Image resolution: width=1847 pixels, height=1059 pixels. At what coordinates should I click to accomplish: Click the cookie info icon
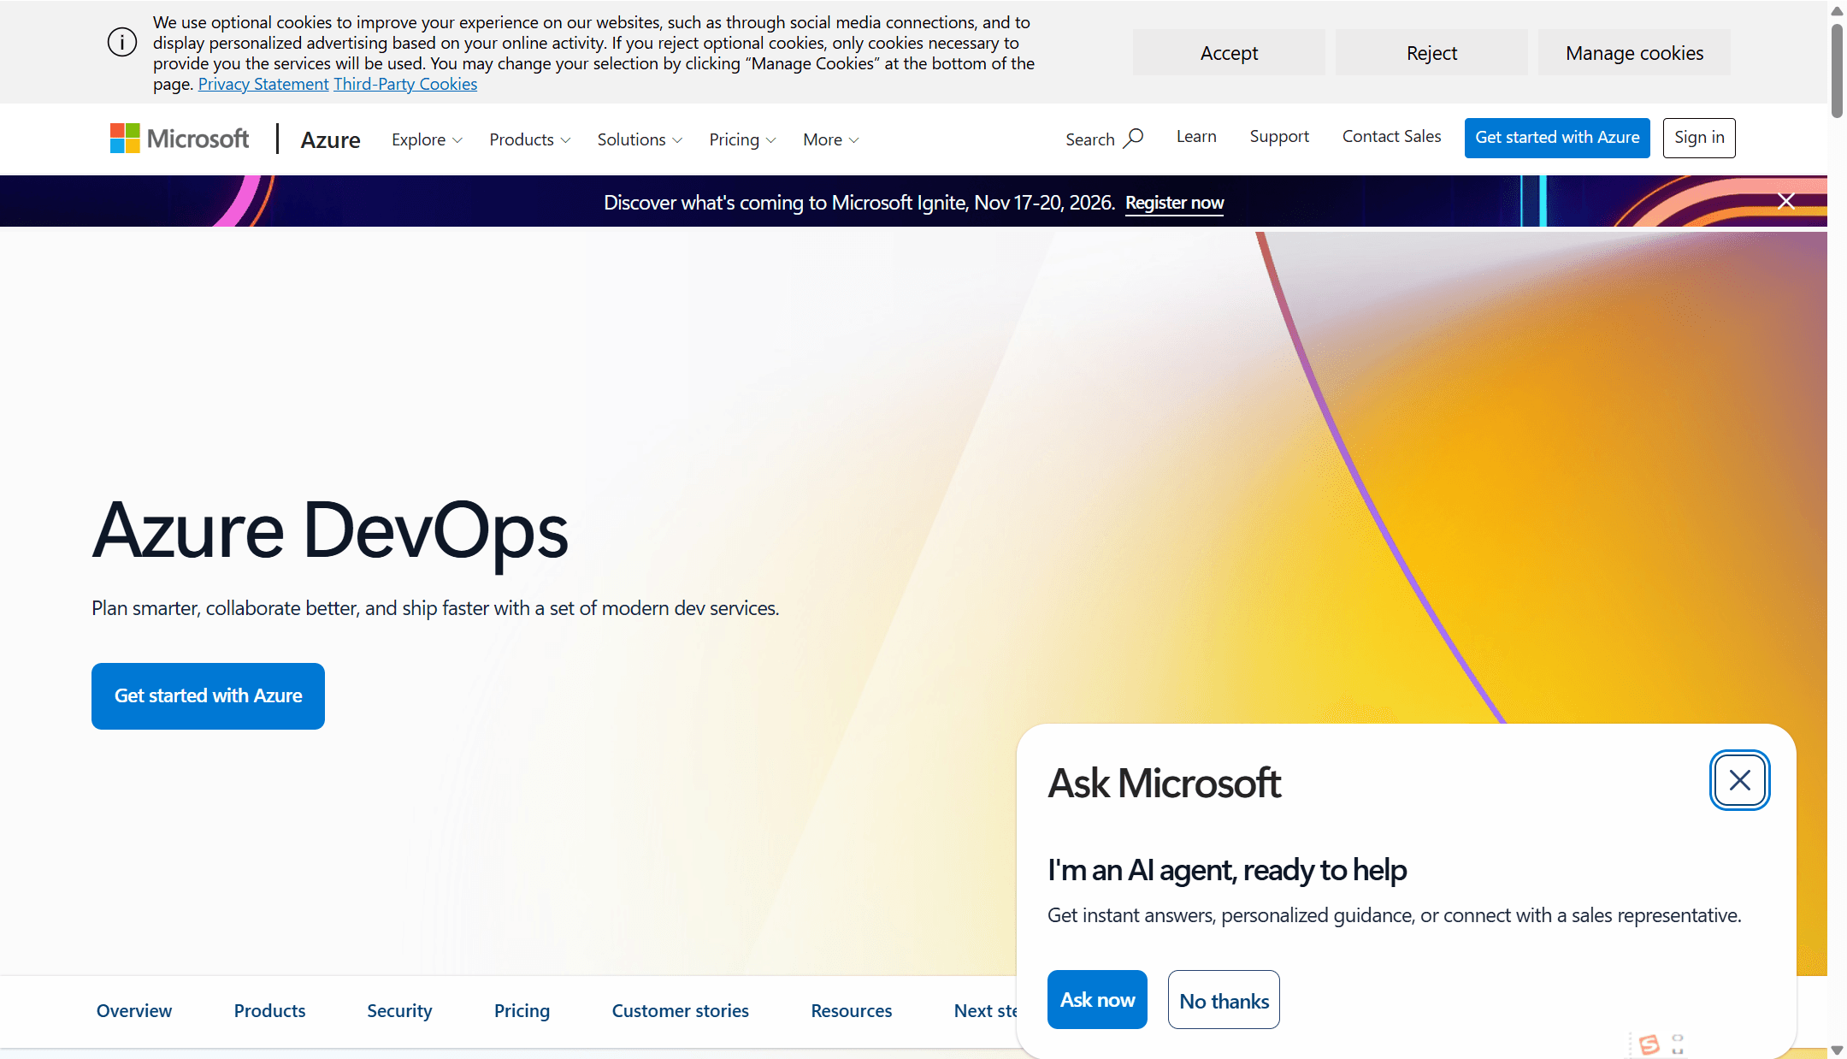pyautogui.click(x=122, y=42)
